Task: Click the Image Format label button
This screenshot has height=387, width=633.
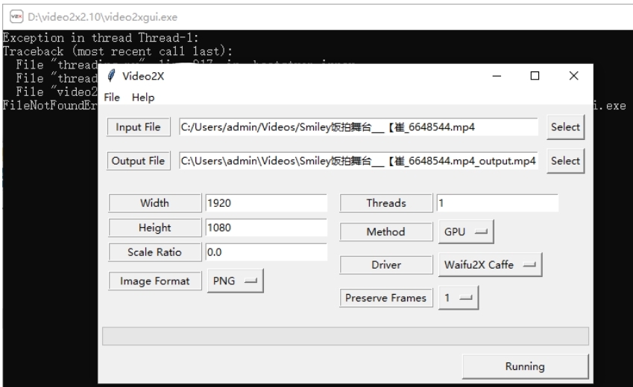Action: [154, 281]
